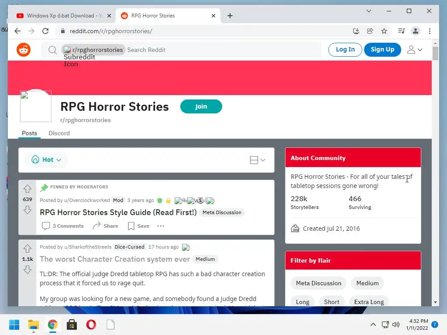Open volume speaker tray icon
447x335 pixels.
click(x=395, y=325)
